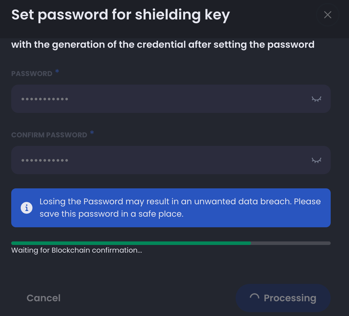Close the shielding key dialog
The image size is (349, 316).
pyautogui.click(x=327, y=15)
